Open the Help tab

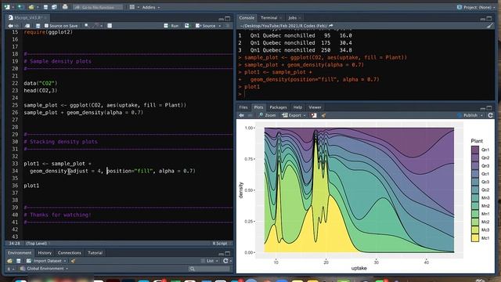click(297, 107)
